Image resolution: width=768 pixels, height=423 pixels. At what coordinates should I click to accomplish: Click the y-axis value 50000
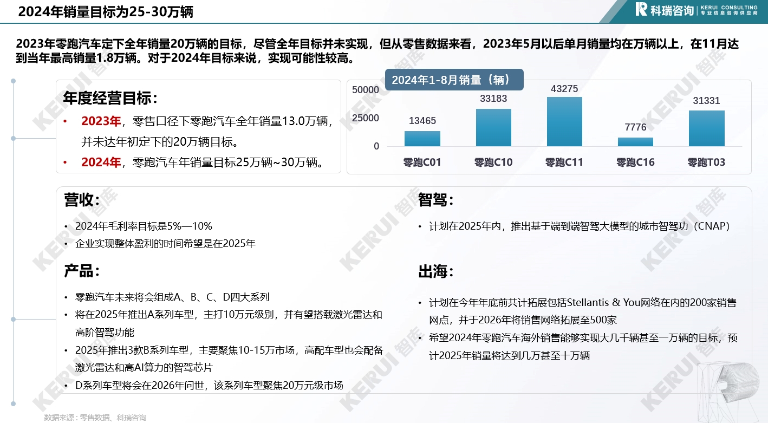(366, 90)
